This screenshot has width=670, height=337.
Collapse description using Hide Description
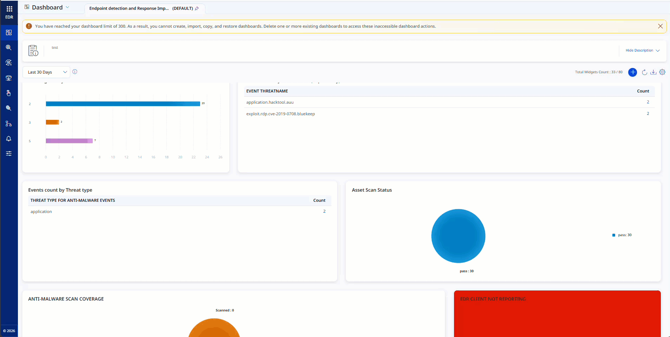[x=642, y=50]
